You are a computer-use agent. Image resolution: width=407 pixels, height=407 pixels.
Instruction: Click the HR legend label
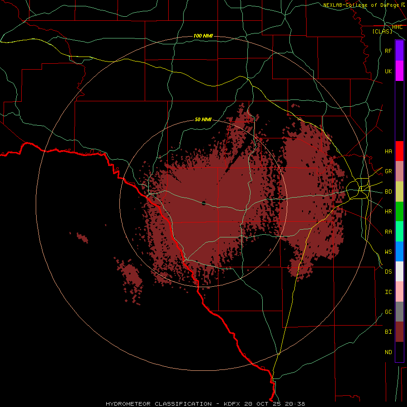pos(388,212)
